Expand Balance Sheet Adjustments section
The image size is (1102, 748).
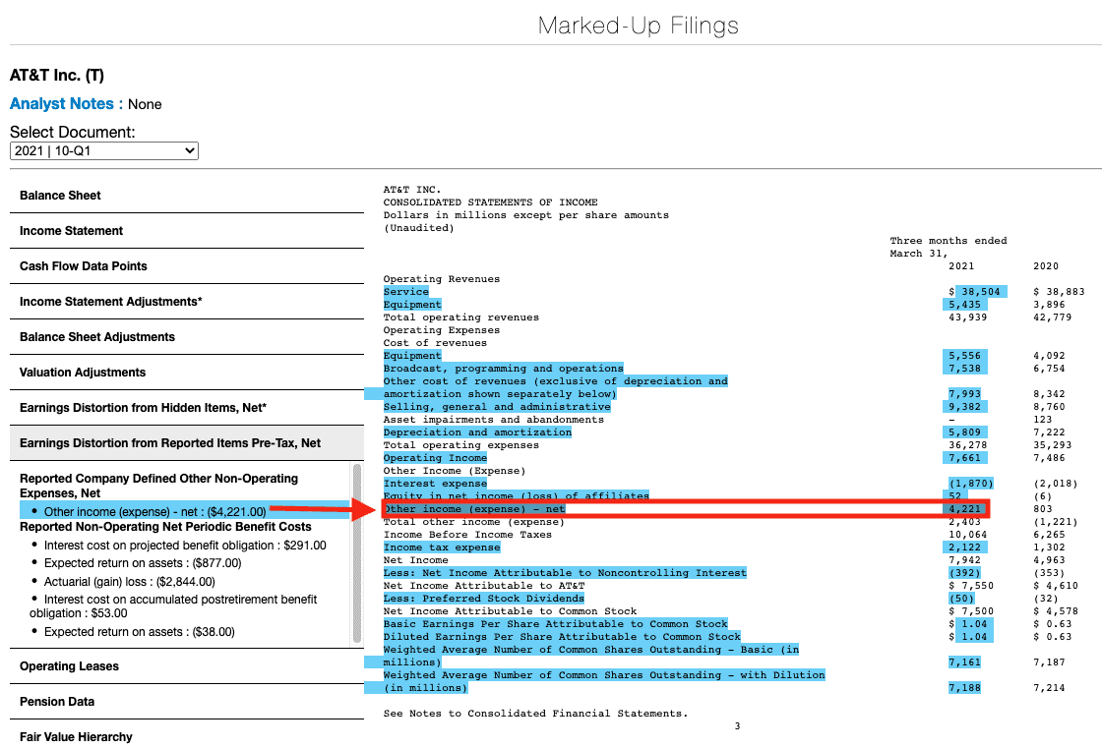[186, 337]
